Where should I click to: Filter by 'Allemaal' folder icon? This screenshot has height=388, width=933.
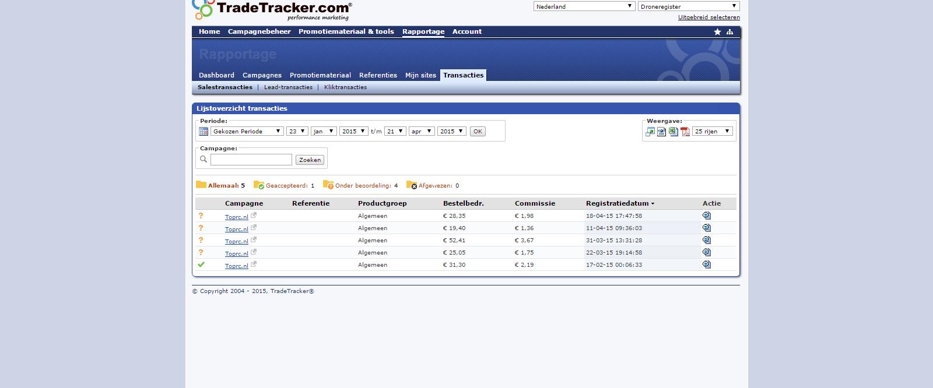[x=201, y=185]
